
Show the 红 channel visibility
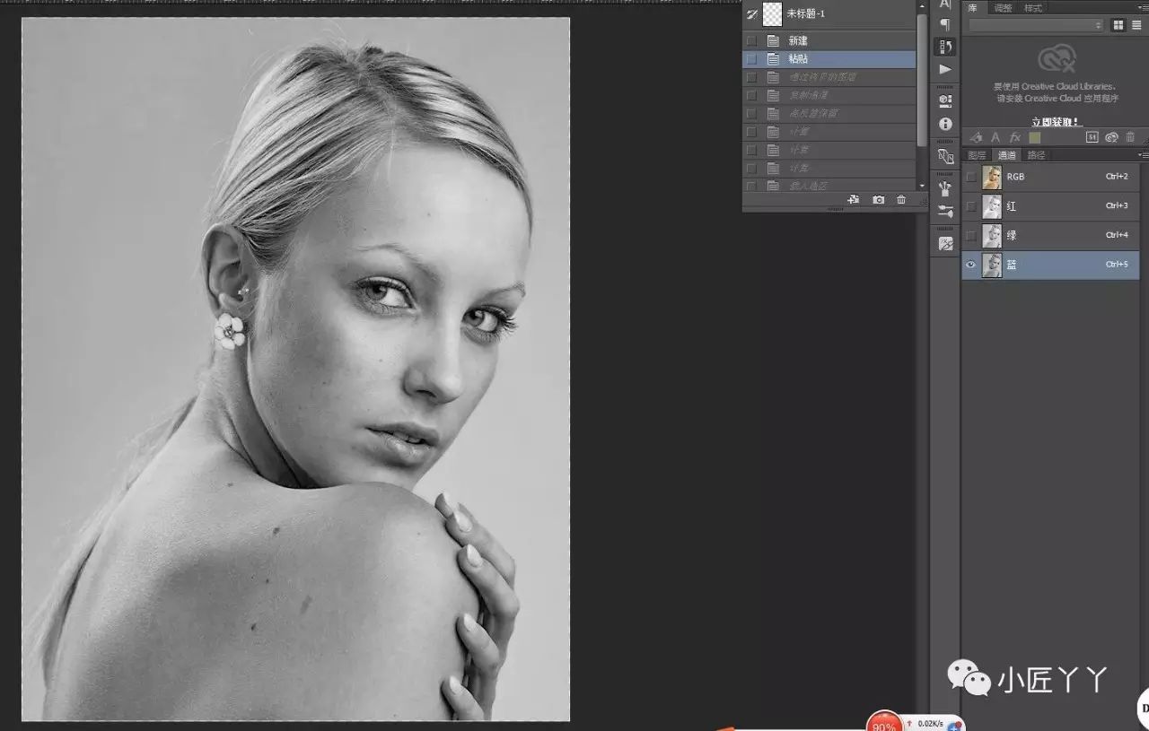point(970,206)
